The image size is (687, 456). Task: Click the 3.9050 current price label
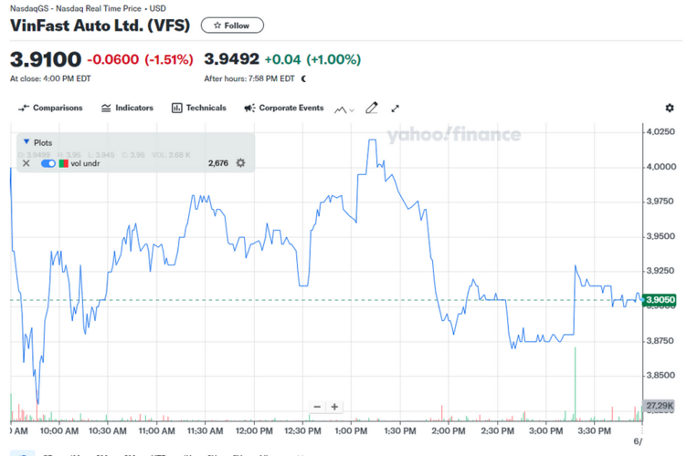click(659, 299)
